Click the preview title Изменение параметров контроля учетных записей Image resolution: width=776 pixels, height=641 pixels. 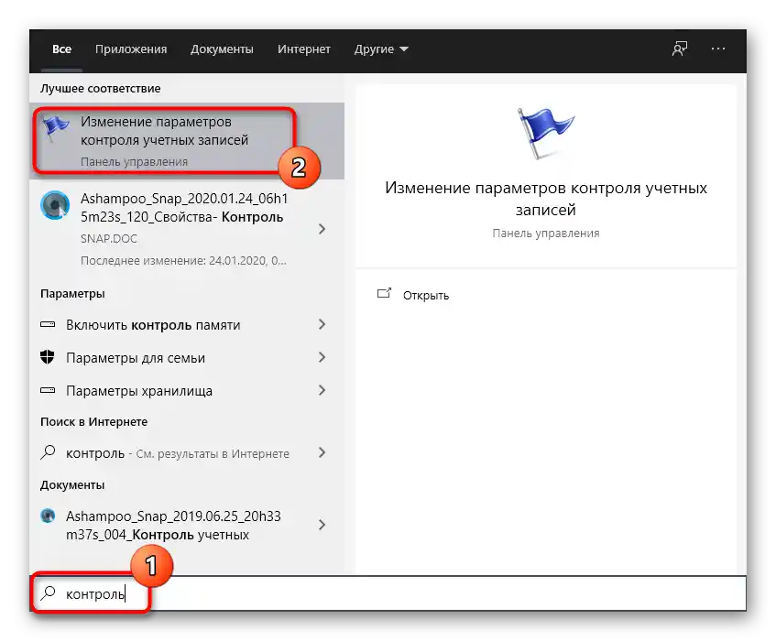coord(545,199)
